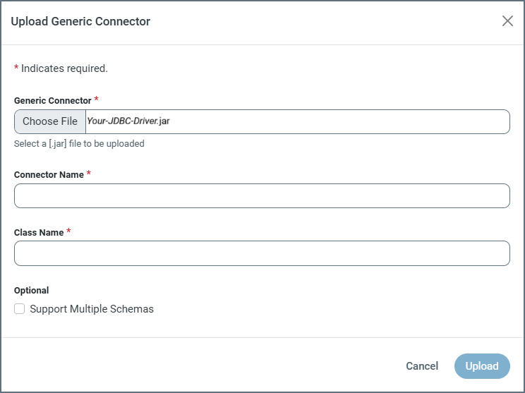Image resolution: width=525 pixels, height=393 pixels.
Task: Click the Your-JDBC-Driver.jar file name field
Action: point(296,121)
